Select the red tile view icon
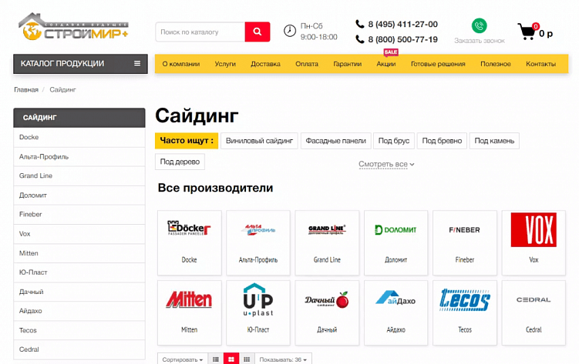The image size is (579, 364). coord(231,359)
